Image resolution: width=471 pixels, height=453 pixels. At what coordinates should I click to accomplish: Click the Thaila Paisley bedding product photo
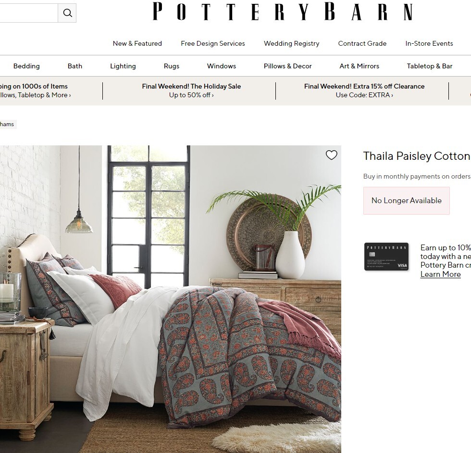point(171,299)
